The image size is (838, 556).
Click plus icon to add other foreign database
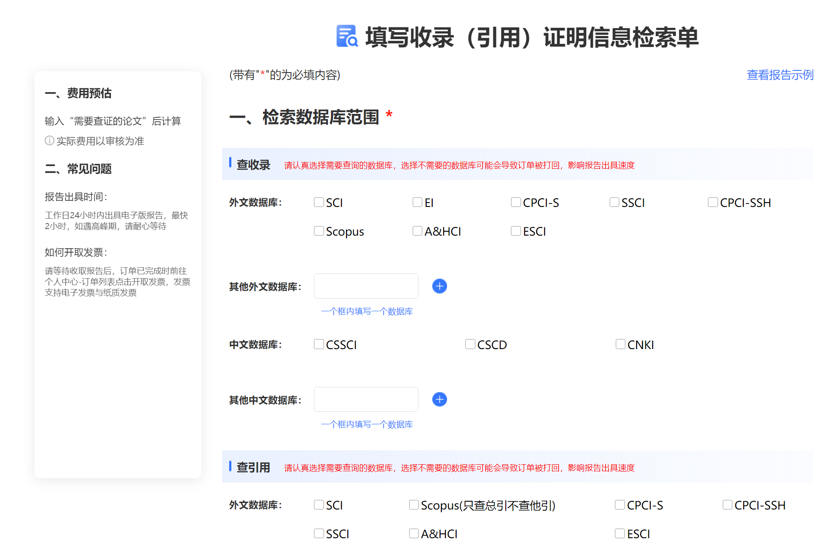click(x=439, y=286)
